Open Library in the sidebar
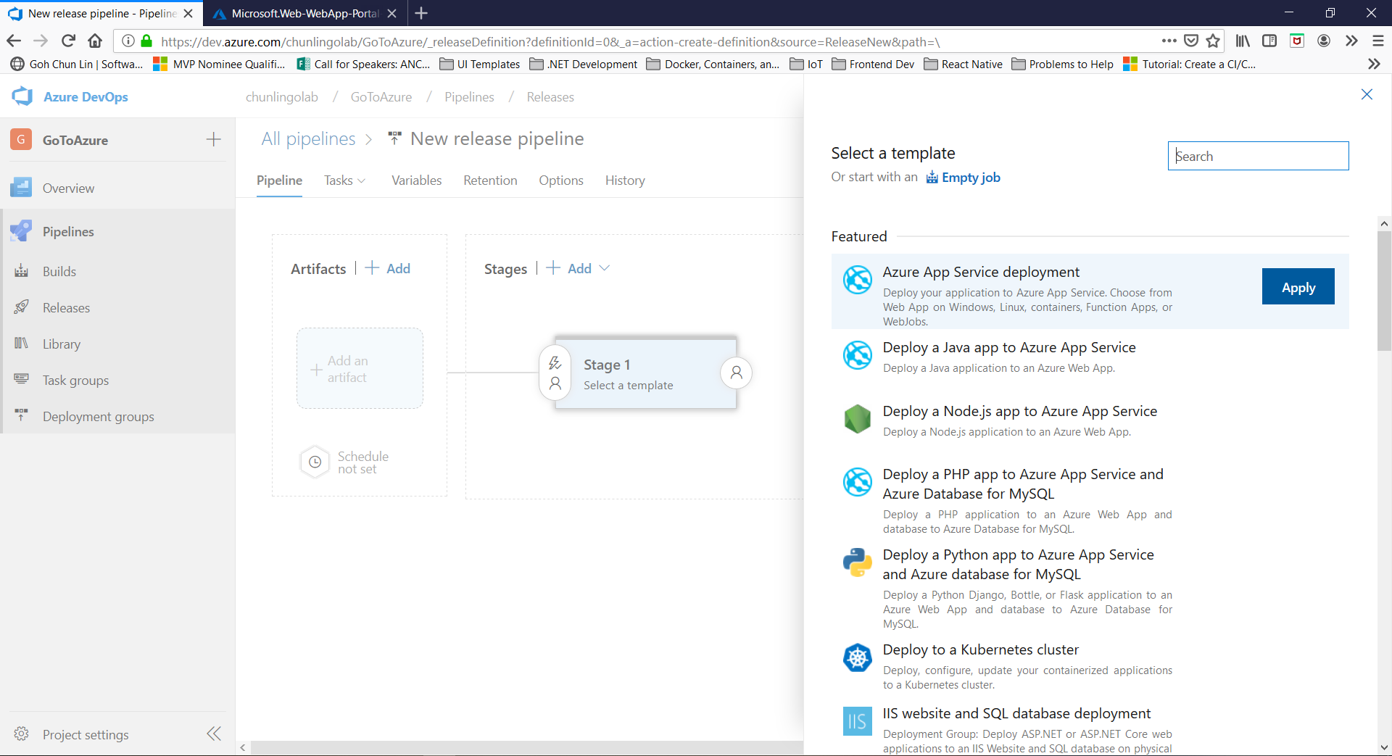The width and height of the screenshot is (1392, 756). 62,344
